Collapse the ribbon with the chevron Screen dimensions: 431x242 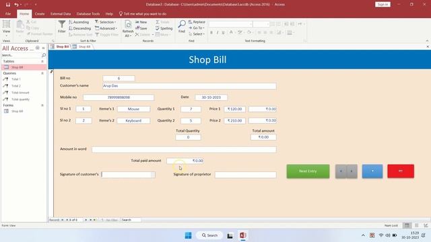(427, 41)
